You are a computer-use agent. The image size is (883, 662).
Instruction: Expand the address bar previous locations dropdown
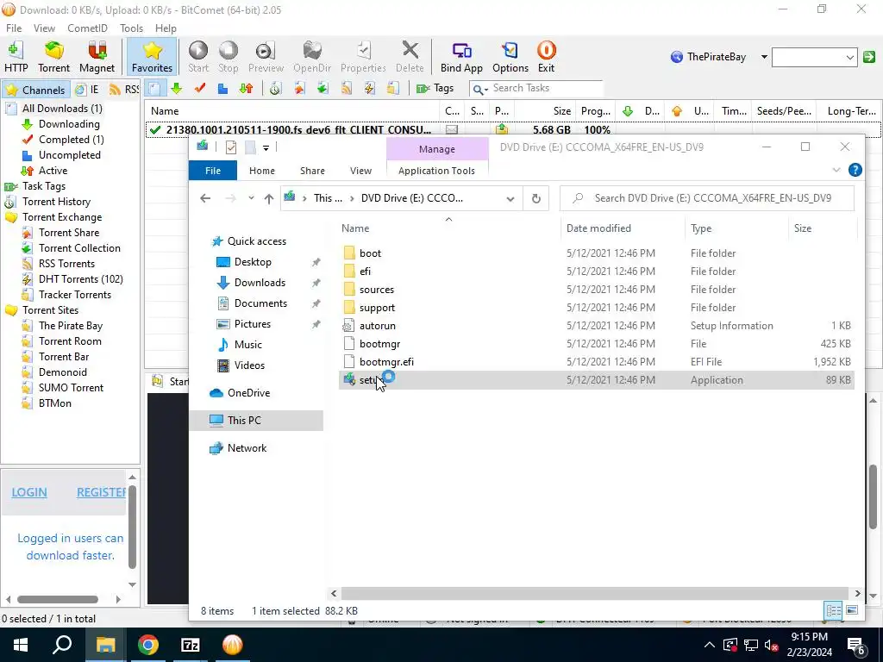point(510,198)
